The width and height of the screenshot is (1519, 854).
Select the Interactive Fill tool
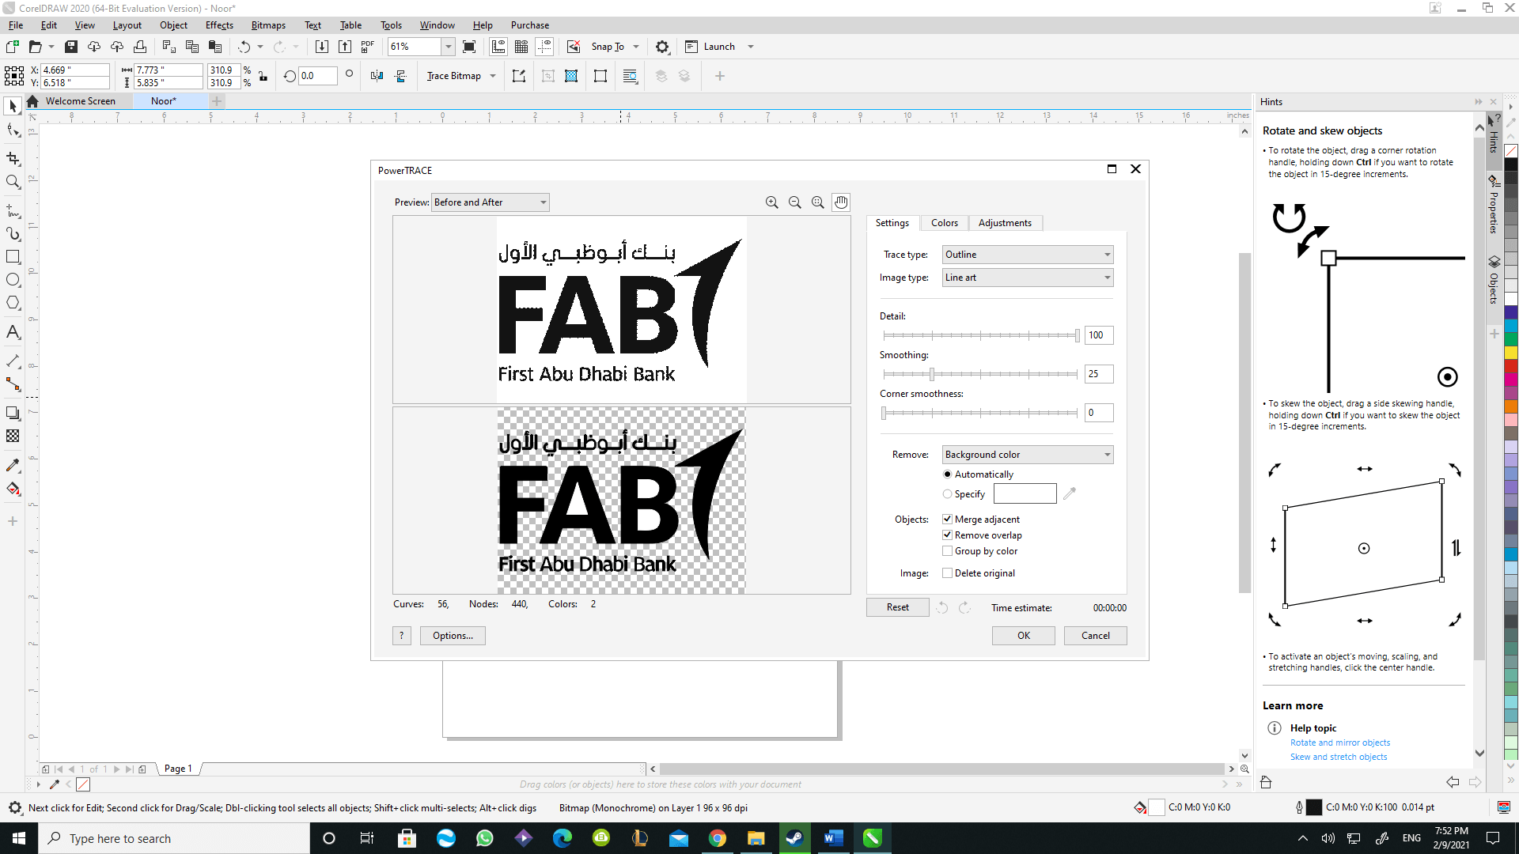[13, 489]
